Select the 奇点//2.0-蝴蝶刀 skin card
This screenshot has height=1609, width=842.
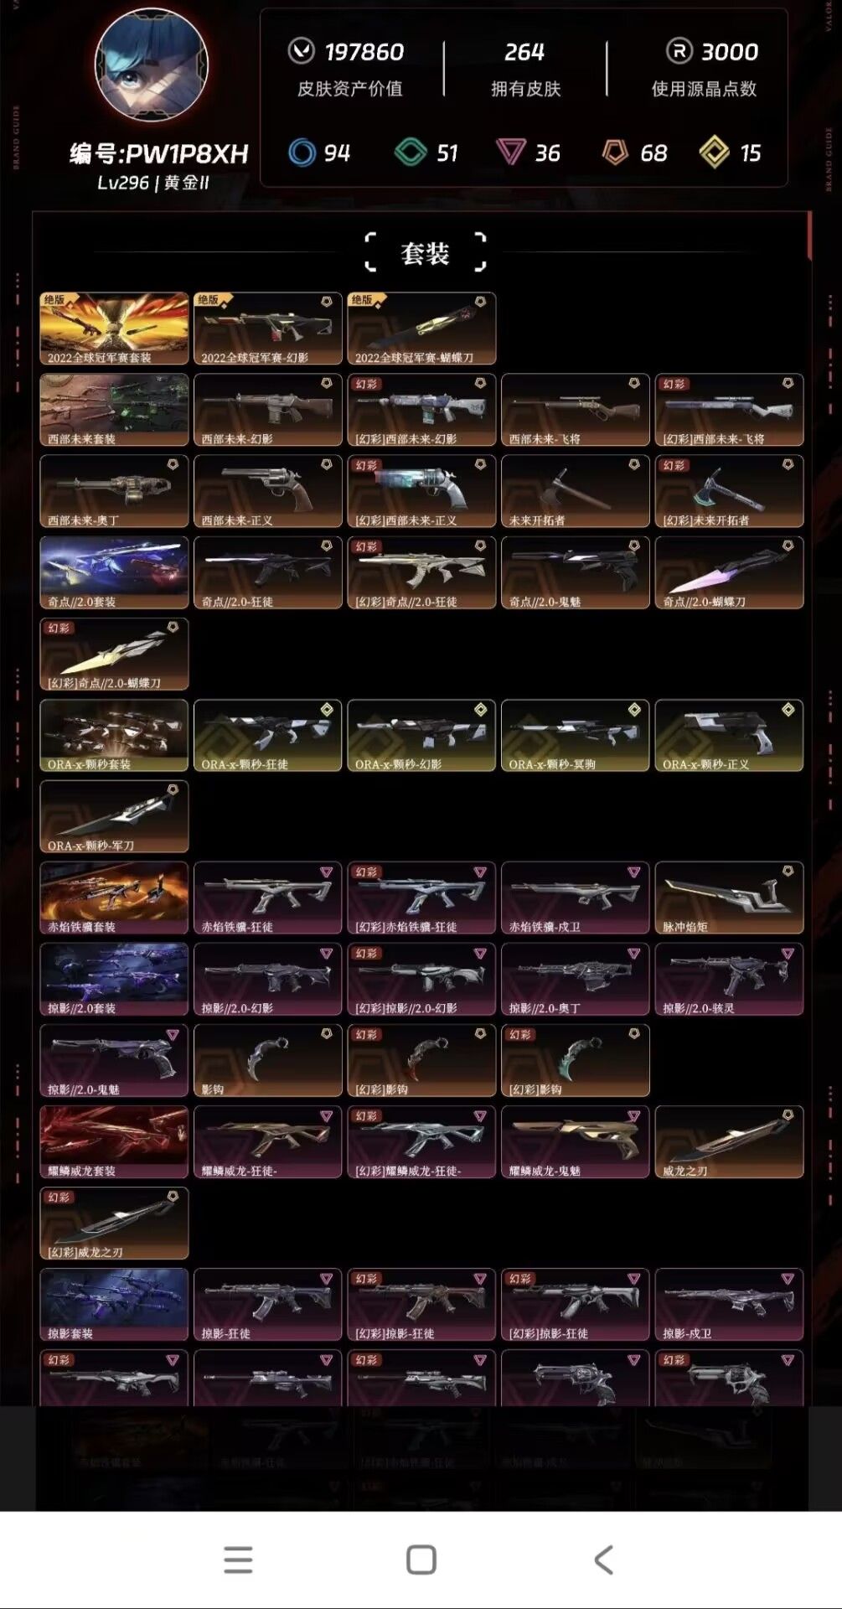729,572
